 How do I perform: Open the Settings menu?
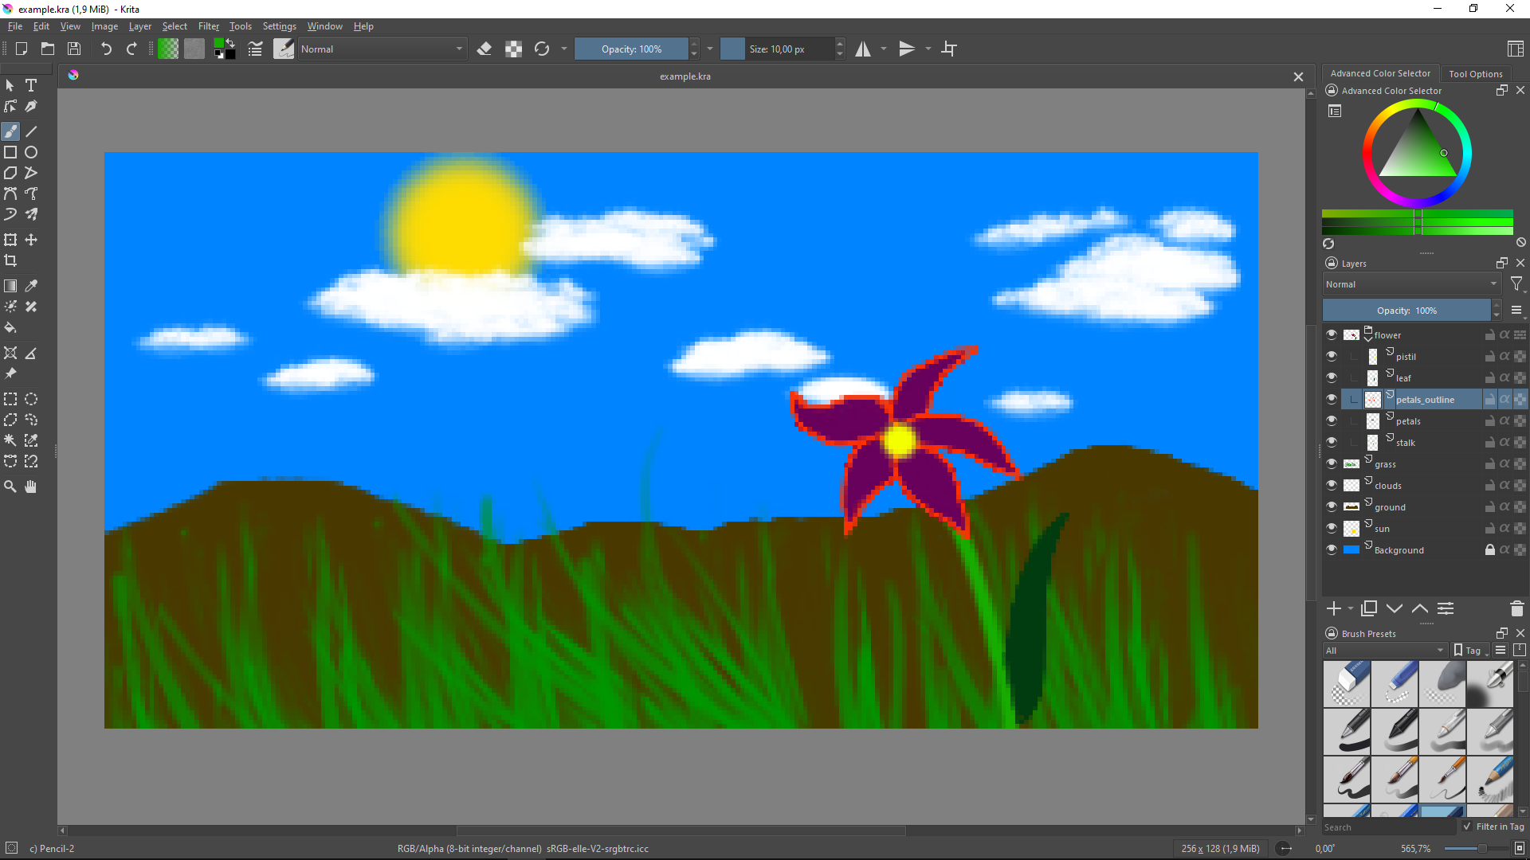tap(280, 26)
